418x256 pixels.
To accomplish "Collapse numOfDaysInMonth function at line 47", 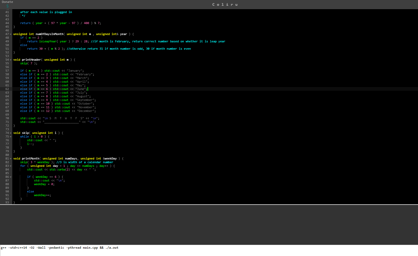I will (11, 34).
